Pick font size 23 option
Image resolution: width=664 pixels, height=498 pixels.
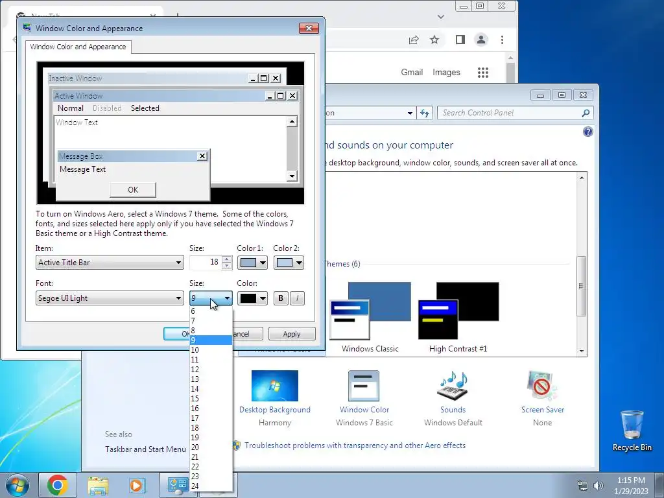tap(211, 477)
